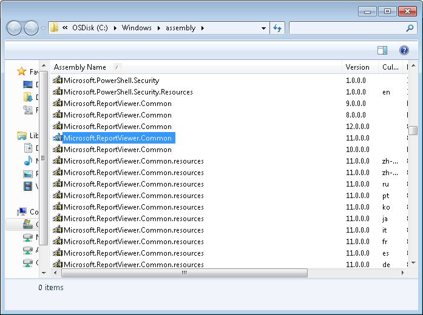
Task: Click file list scroll down arrow
Action: coord(413,263)
